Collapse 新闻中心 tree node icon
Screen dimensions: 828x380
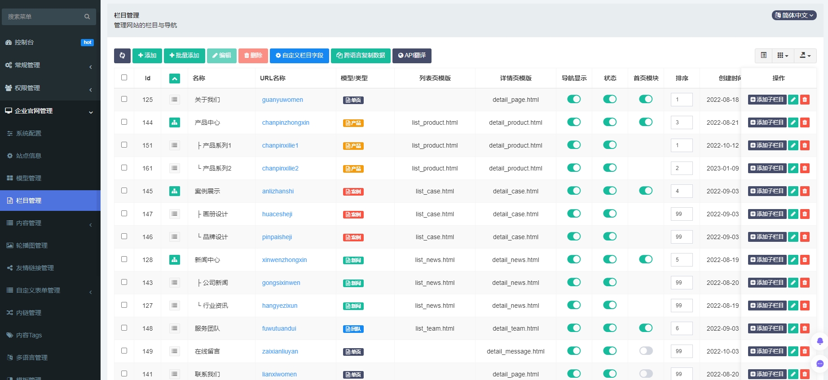point(175,260)
